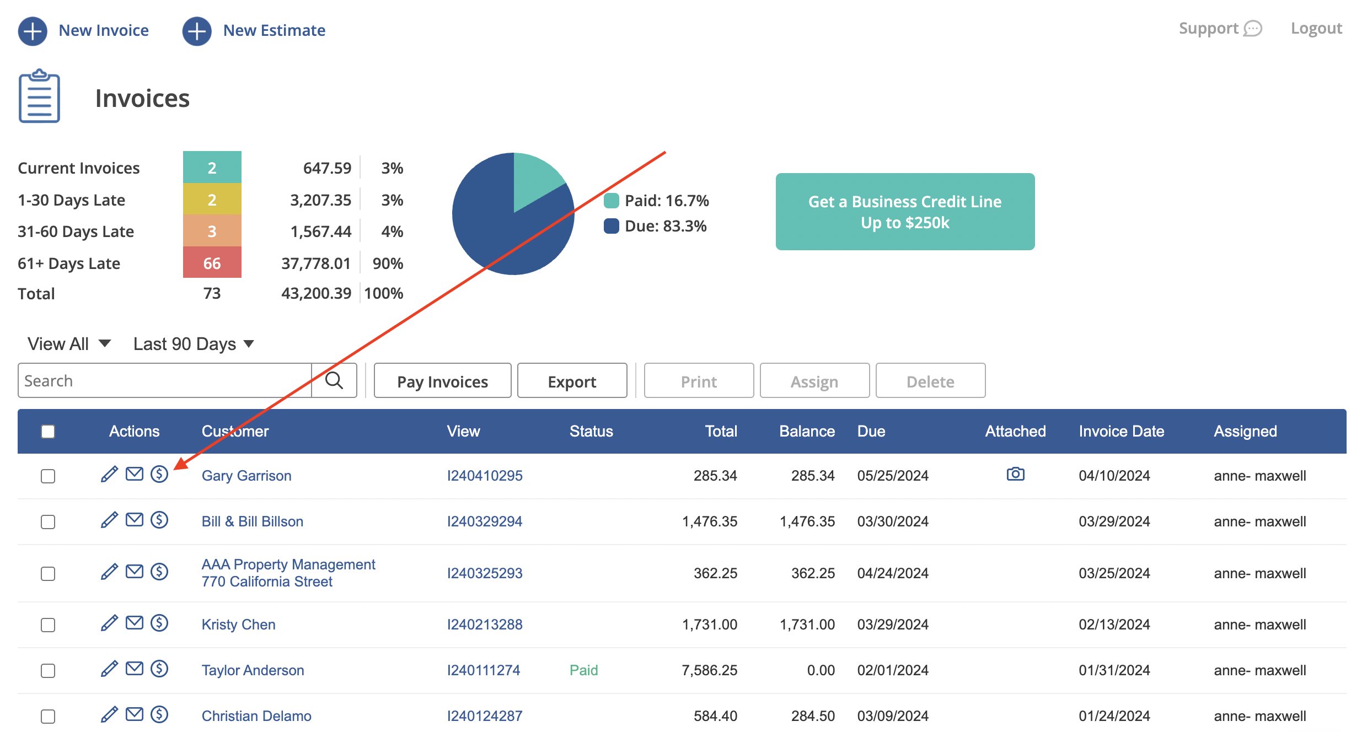Image resolution: width=1351 pixels, height=732 pixels.
Task: Click the magnifying glass search icon
Action: (334, 380)
